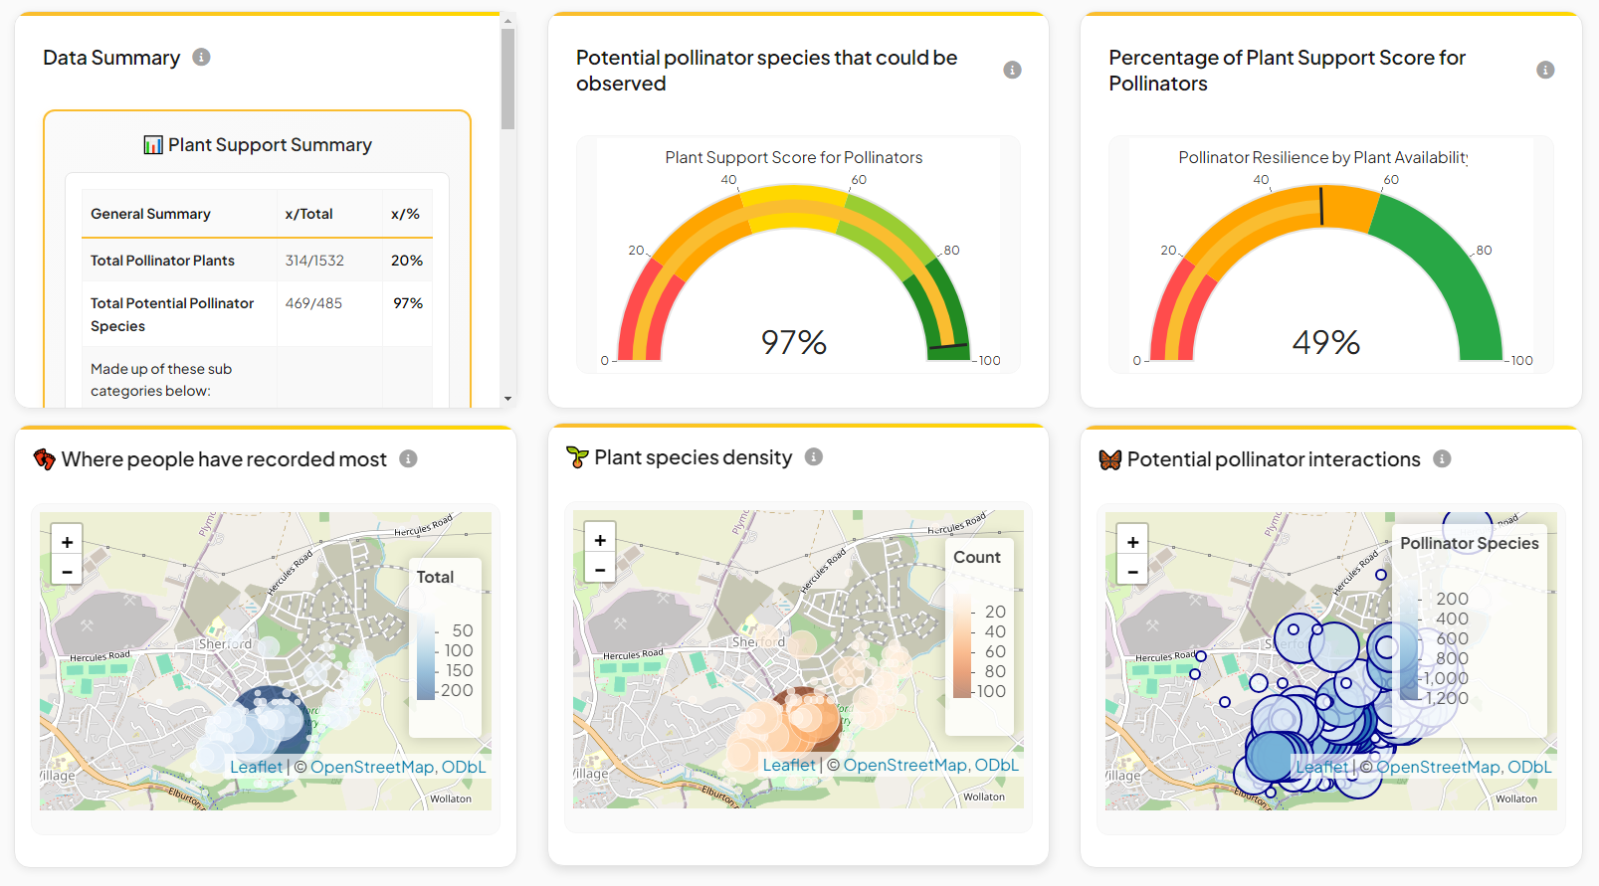Show info for Where people have recorded most

point(408,458)
